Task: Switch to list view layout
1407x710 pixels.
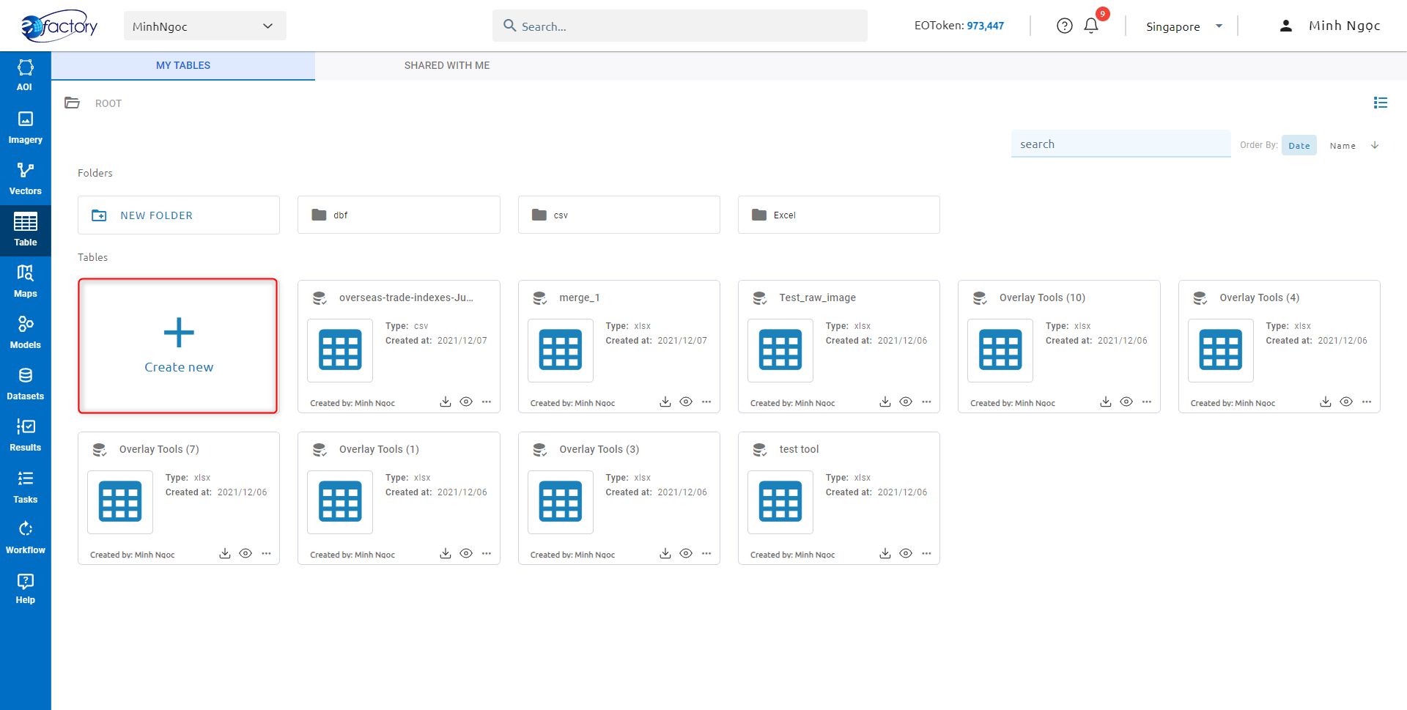Action: (1381, 103)
